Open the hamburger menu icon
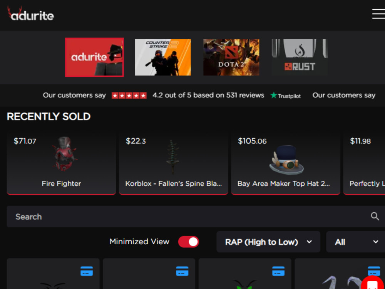The image size is (385, 289). pos(378,14)
